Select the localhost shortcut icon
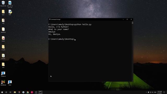167x94 pixels. tap(3, 74)
